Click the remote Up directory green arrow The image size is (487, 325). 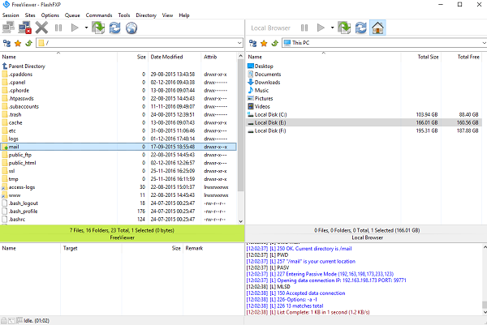[29, 43]
